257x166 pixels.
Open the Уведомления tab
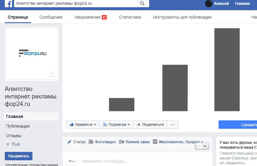87,17
